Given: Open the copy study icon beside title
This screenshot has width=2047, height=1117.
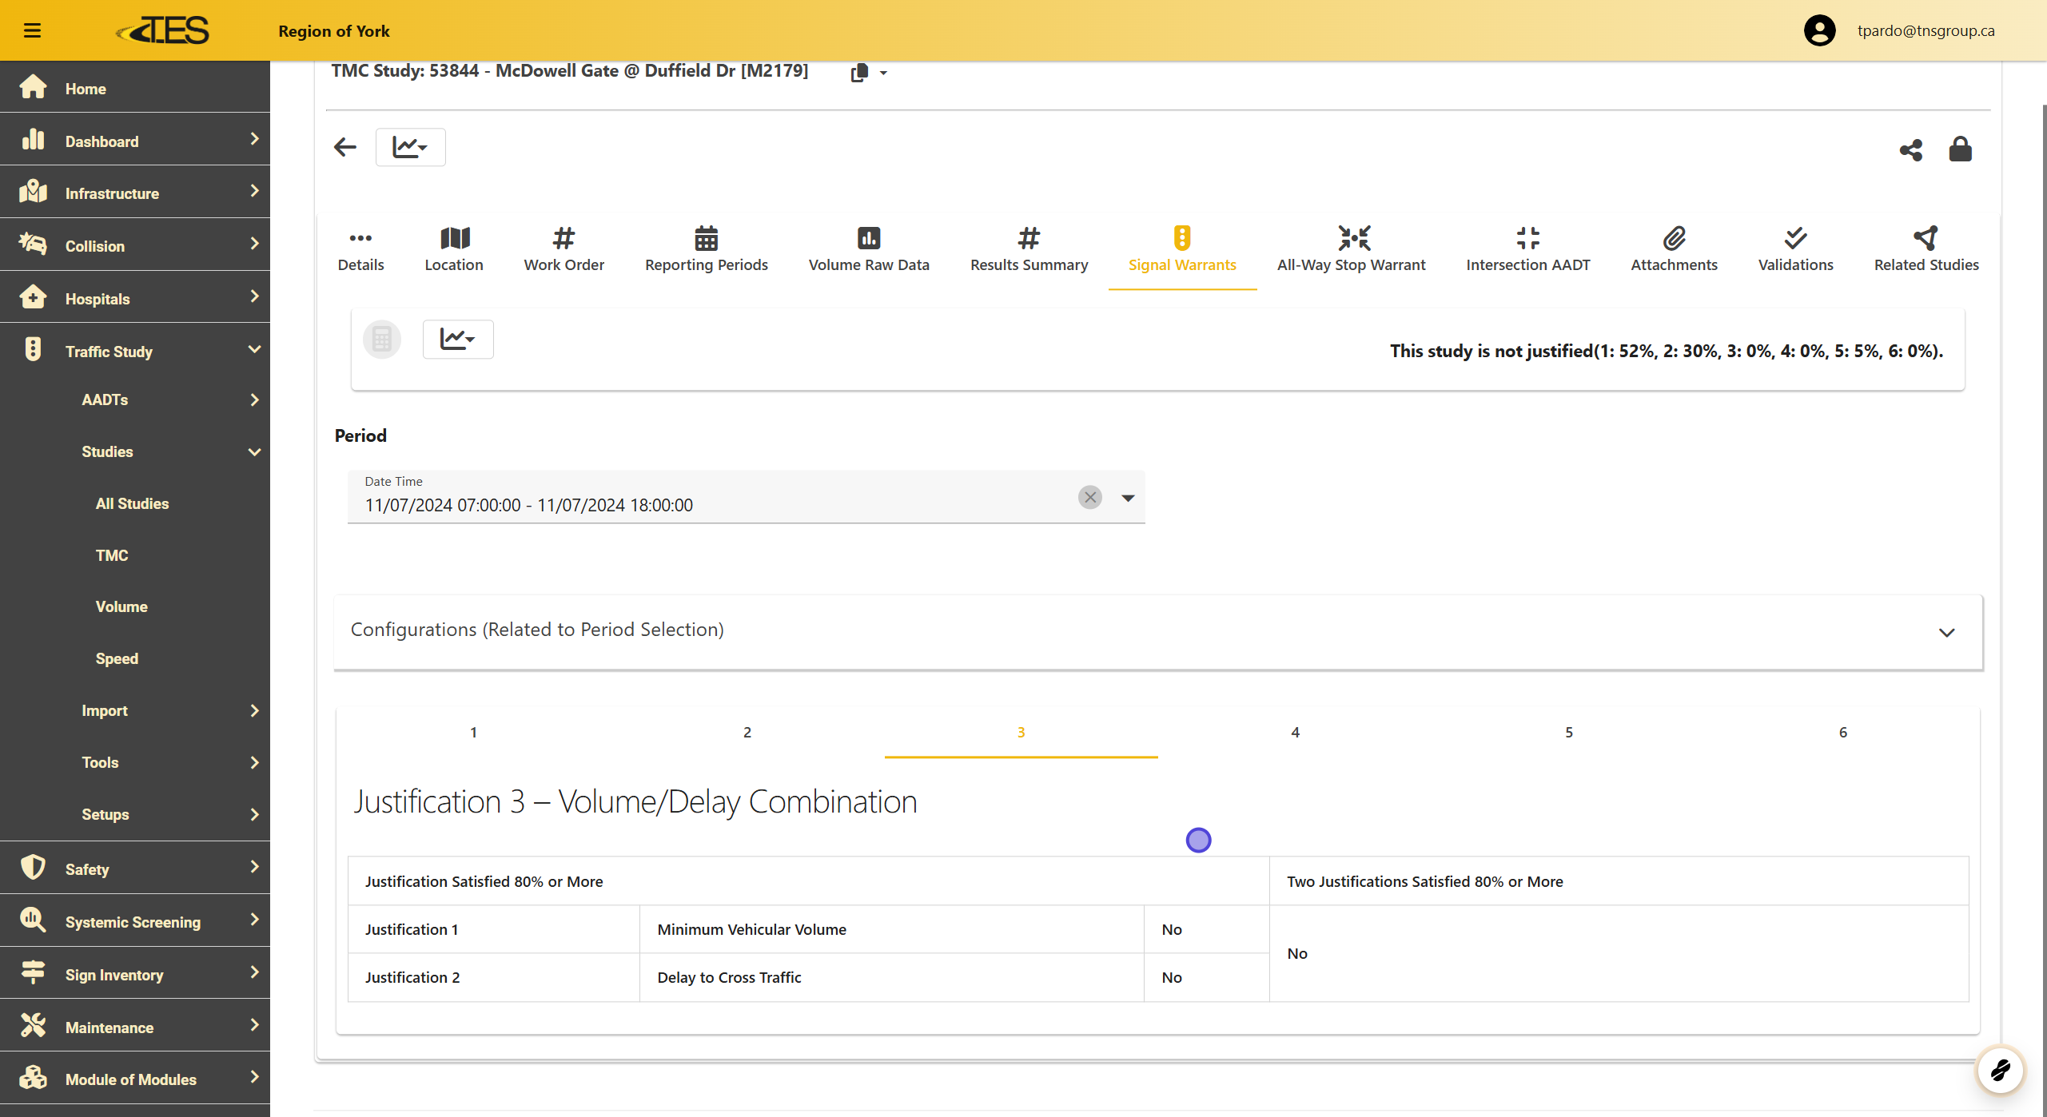Looking at the screenshot, I should point(860,73).
